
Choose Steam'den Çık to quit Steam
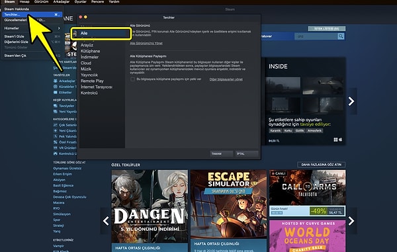coord(32,56)
